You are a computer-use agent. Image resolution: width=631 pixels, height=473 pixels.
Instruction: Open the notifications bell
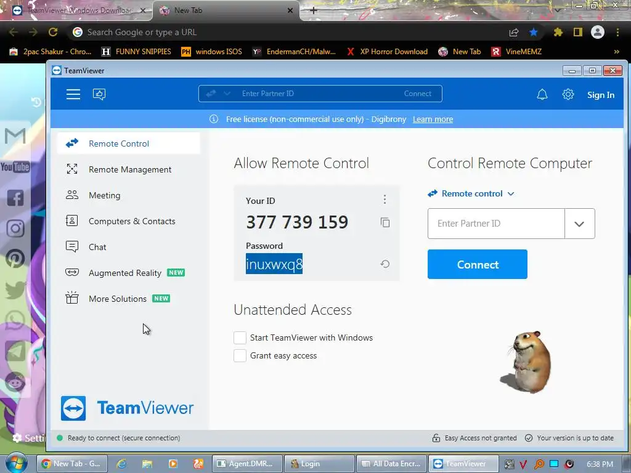[x=542, y=94]
